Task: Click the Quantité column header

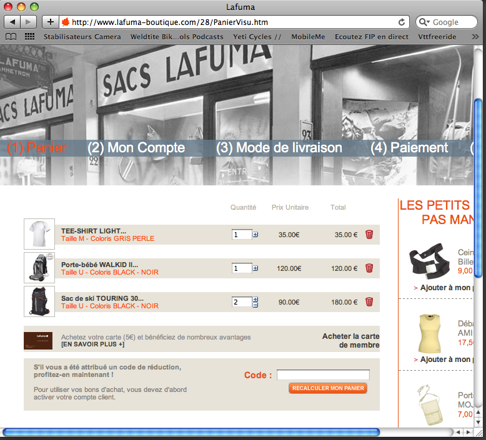Action: point(243,207)
